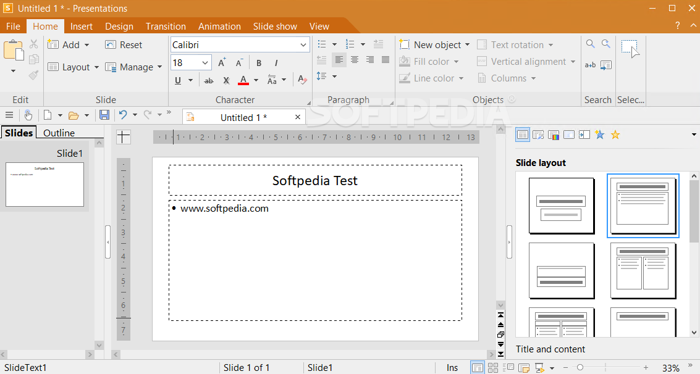Open the color scheme sidebar icon
Viewport: 700px width, 374px height.
[554, 135]
